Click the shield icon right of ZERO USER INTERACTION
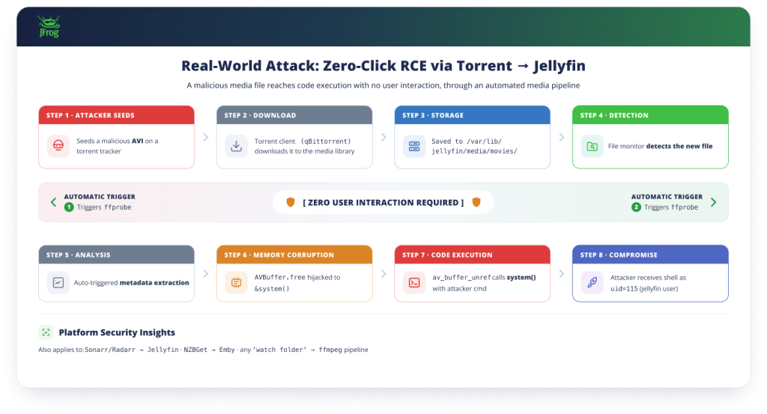This screenshot has height=414, width=767. point(476,202)
